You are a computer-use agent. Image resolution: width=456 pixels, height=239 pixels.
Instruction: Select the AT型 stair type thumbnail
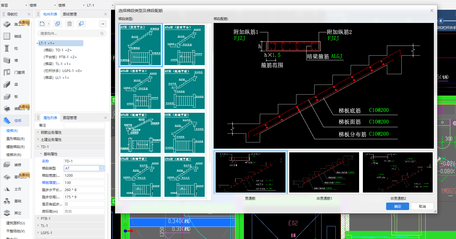point(141,45)
